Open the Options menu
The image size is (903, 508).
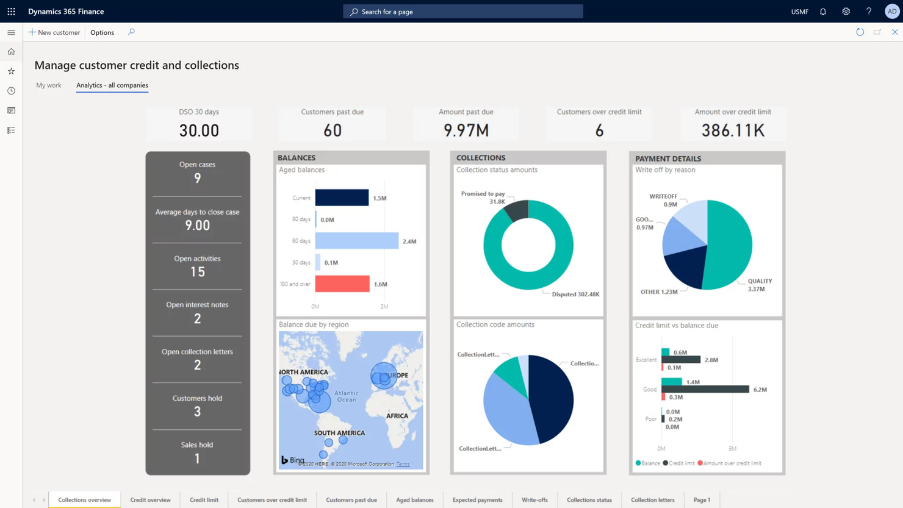[102, 32]
